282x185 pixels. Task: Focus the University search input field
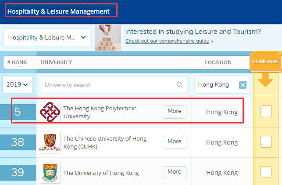(x=114, y=85)
